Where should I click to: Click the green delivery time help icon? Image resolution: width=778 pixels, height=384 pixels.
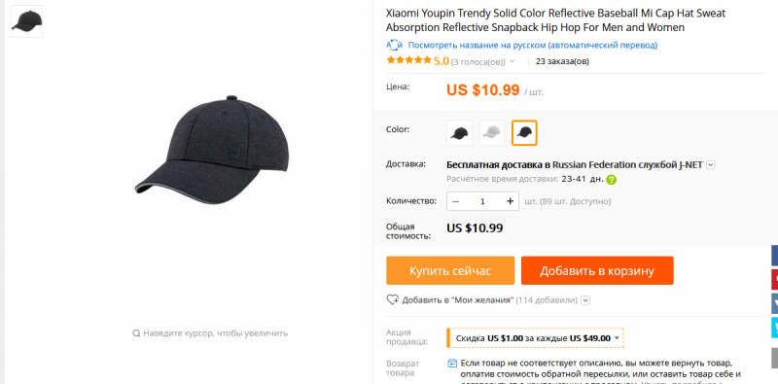[x=612, y=180]
